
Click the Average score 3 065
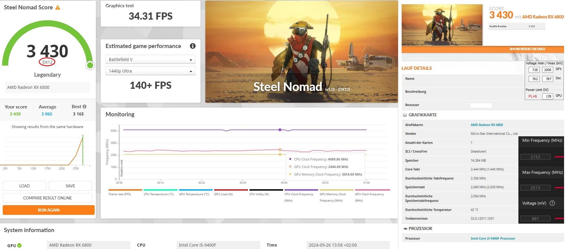(47, 114)
